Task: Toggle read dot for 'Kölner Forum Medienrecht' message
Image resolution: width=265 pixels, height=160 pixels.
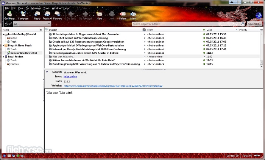Action: click(204, 60)
